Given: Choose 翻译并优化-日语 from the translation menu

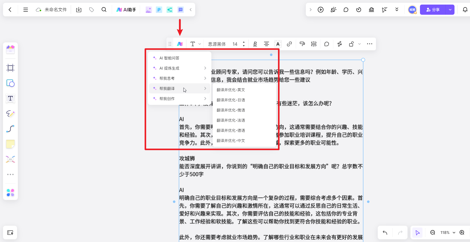Looking at the screenshot, I should [231, 100].
